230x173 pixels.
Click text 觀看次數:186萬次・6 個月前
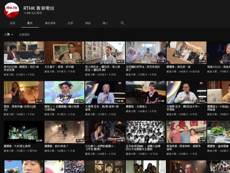[x=183, y=72]
